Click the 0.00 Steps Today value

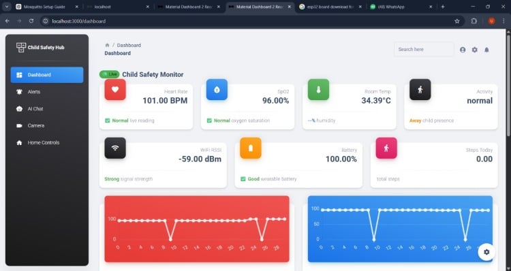pos(484,159)
